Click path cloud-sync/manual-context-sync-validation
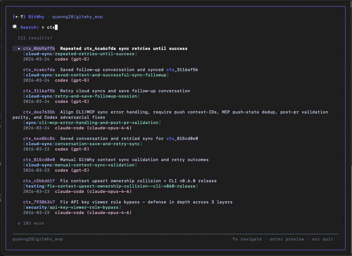The width and height of the screenshot is (352, 256). [80, 165]
